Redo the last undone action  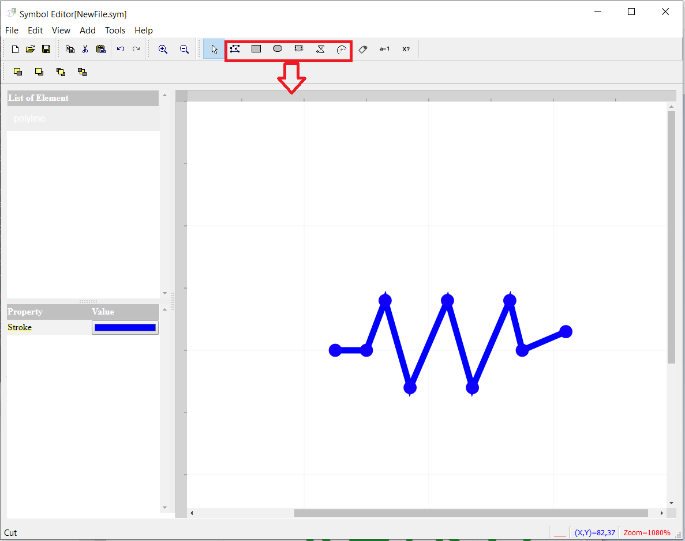pyautogui.click(x=136, y=50)
